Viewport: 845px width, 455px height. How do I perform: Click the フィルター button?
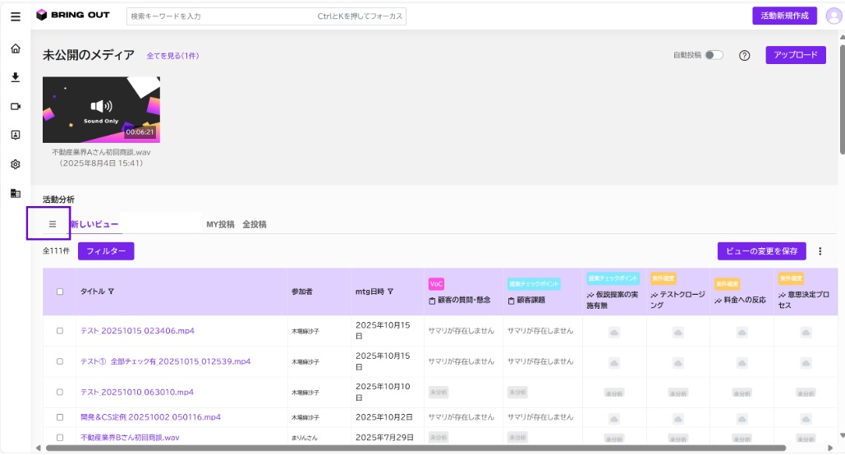tap(106, 251)
